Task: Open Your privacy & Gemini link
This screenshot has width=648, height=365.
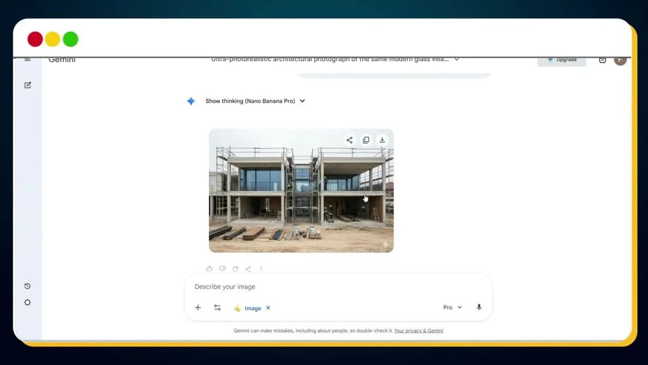Action: (419, 331)
